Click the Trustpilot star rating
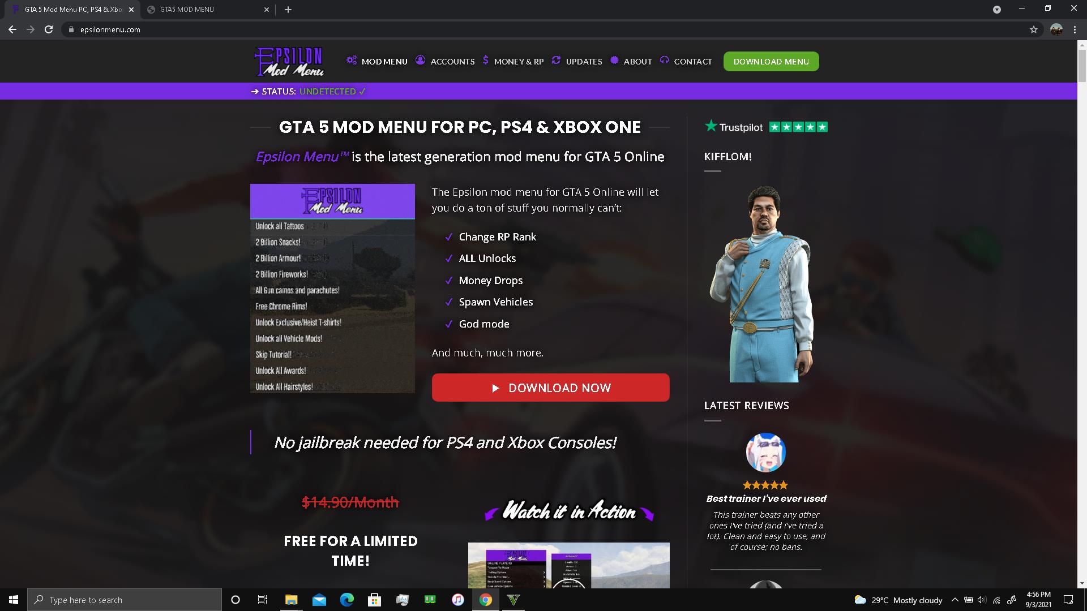 pyautogui.click(x=798, y=127)
